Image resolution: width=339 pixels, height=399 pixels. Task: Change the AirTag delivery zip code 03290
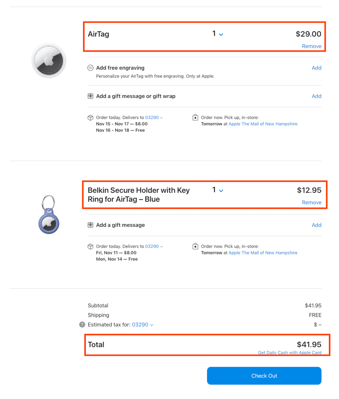pyautogui.click(x=154, y=117)
